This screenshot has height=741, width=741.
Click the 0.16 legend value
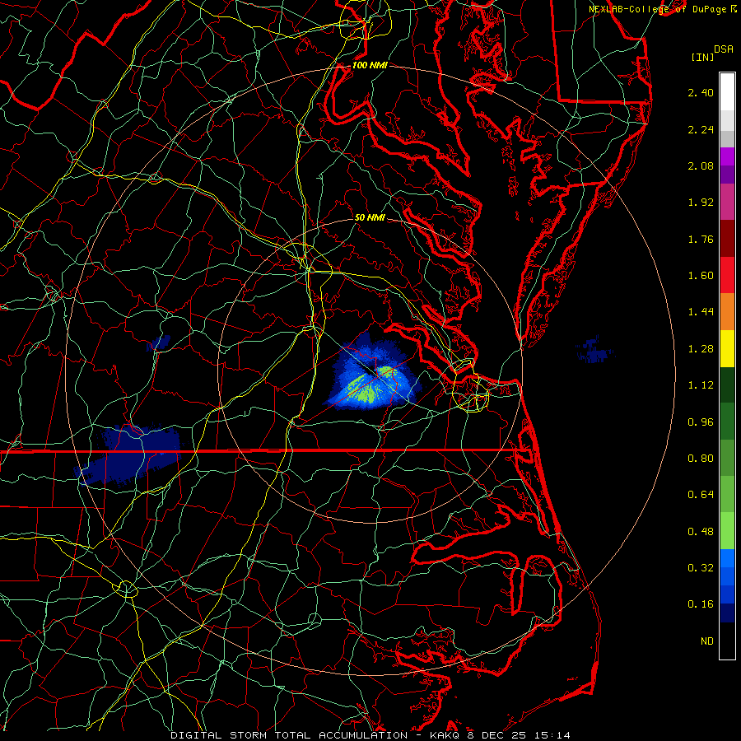point(701,604)
